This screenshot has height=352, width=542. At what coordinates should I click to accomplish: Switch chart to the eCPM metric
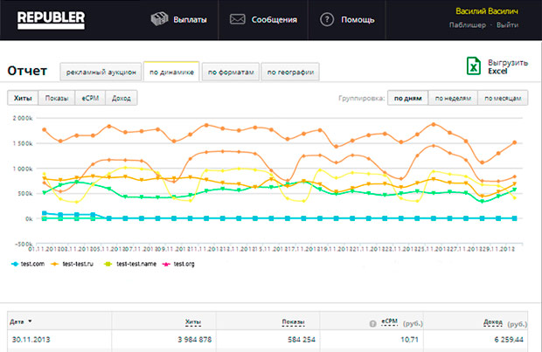[x=89, y=98]
